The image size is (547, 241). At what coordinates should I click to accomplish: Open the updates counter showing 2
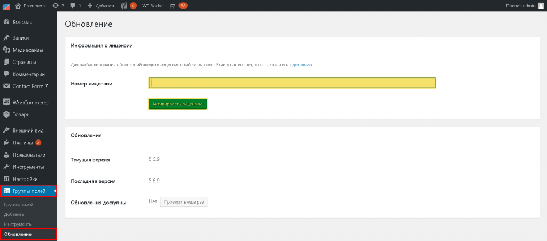[x=58, y=5]
